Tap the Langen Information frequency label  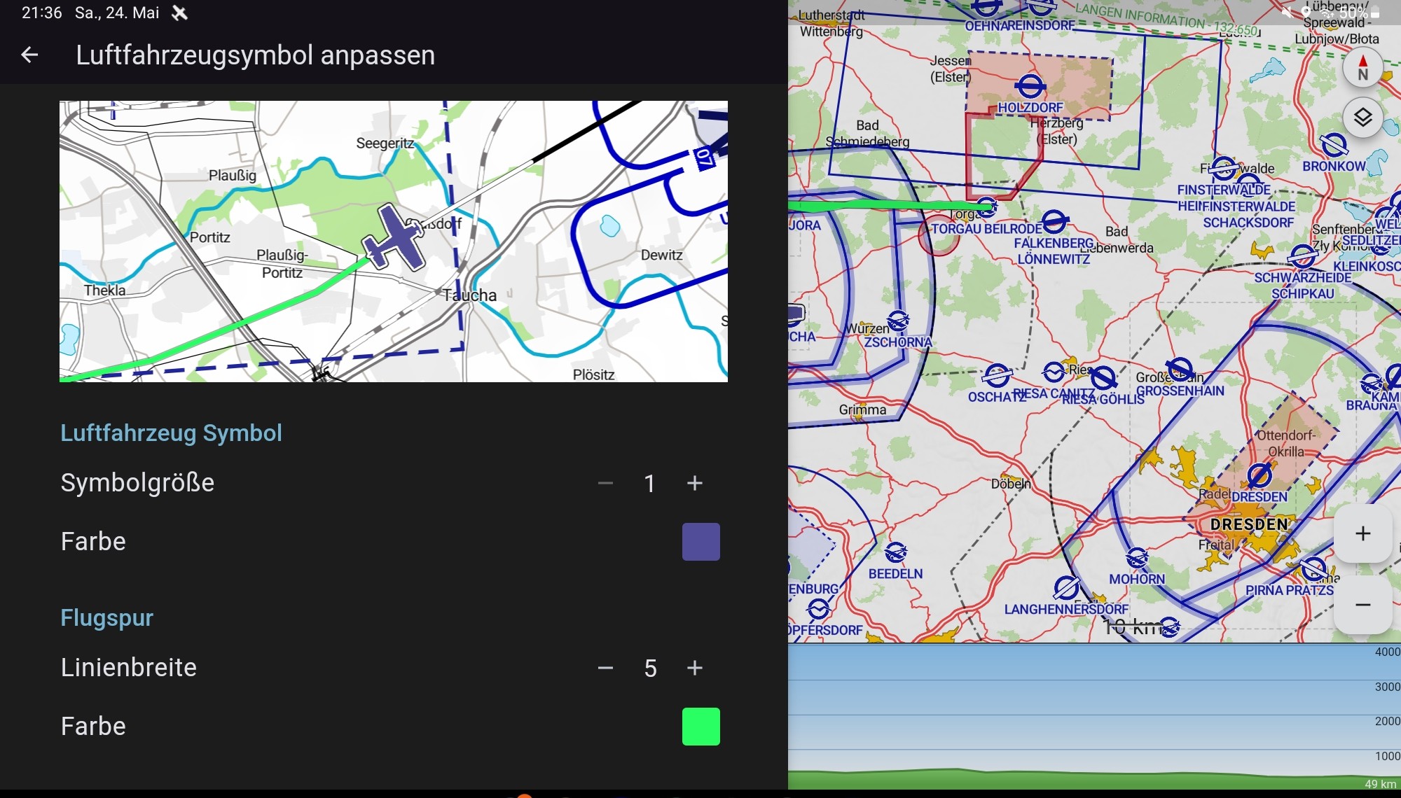(x=1166, y=20)
